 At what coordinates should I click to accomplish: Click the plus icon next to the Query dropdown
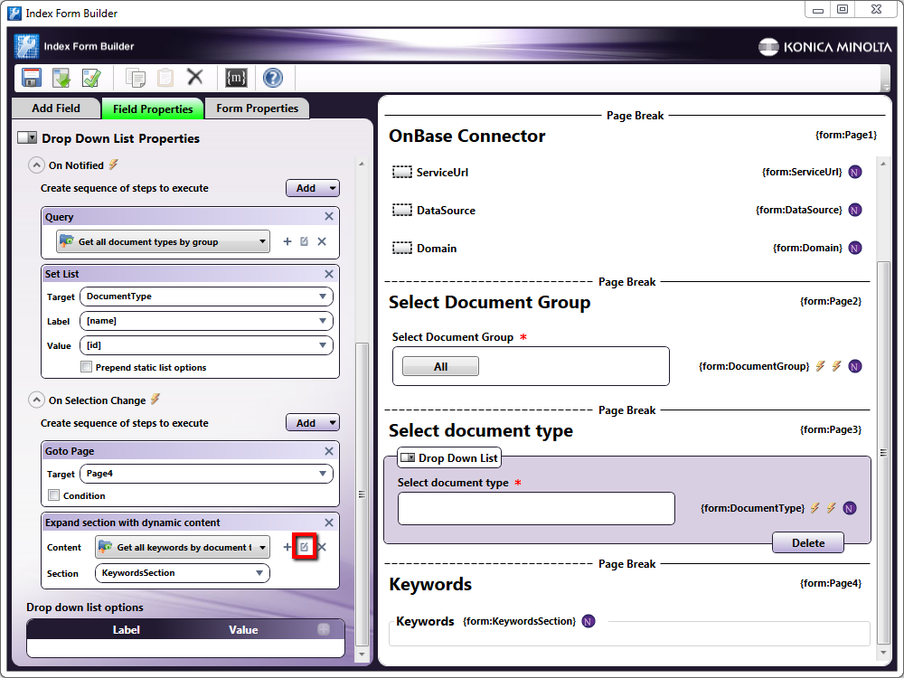287,241
